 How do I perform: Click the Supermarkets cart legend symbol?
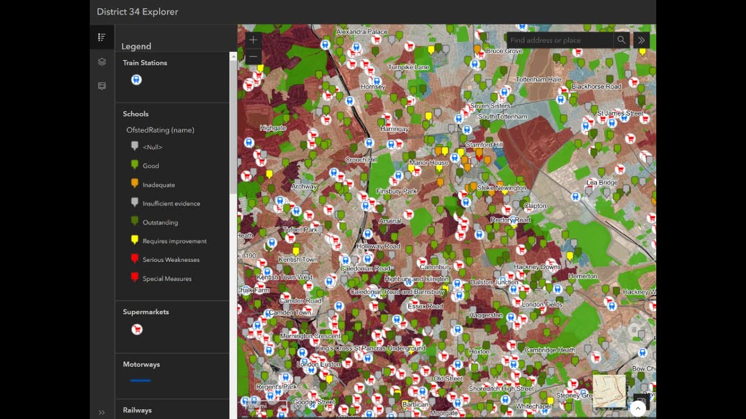137,329
